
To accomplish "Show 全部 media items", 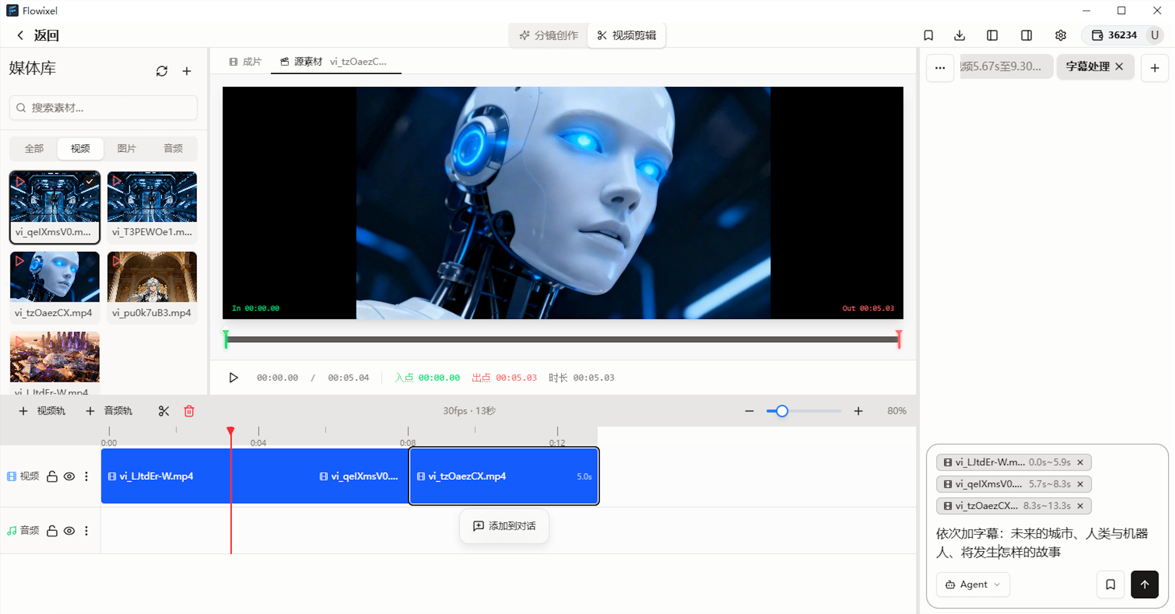I will [34, 148].
